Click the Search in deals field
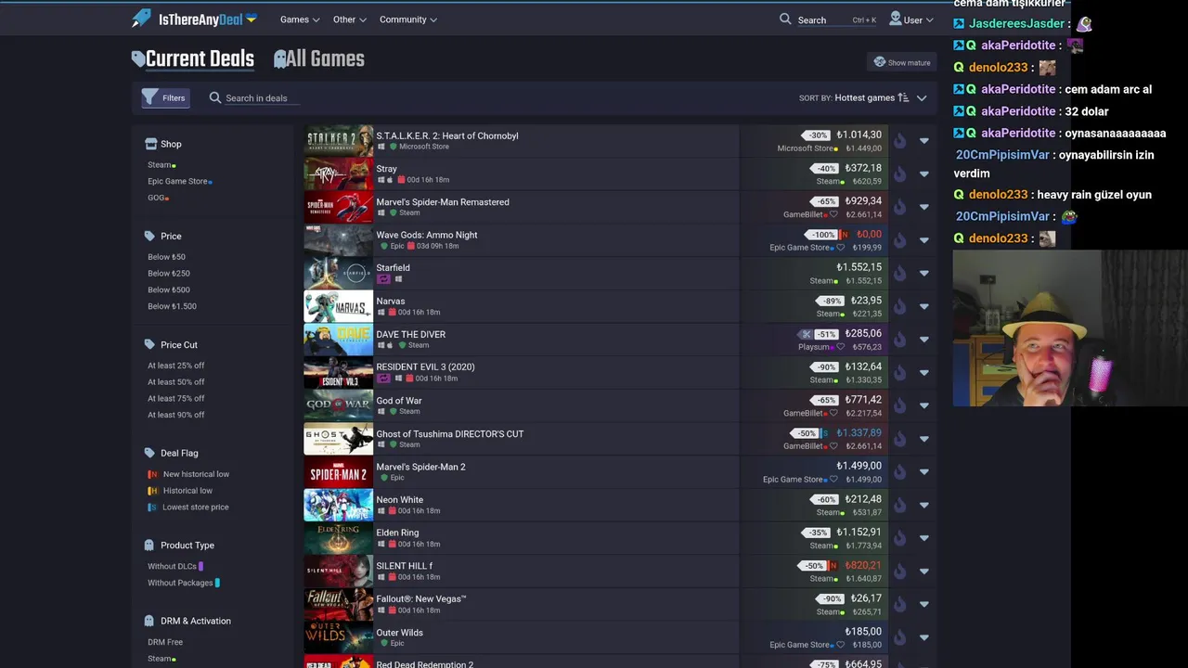 256,98
